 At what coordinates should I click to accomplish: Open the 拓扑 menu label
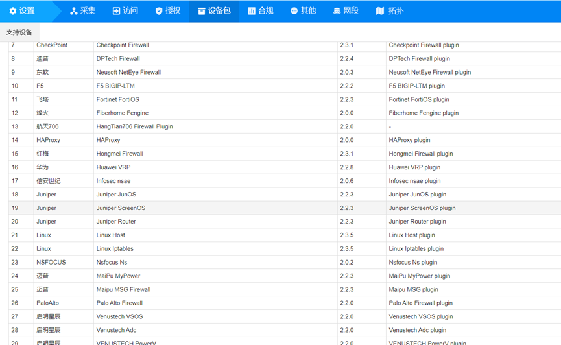(x=396, y=11)
